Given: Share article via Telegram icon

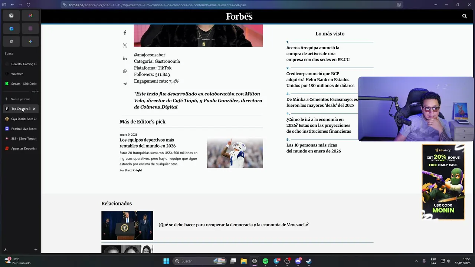Looking at the screenshot, I should 125,84.
